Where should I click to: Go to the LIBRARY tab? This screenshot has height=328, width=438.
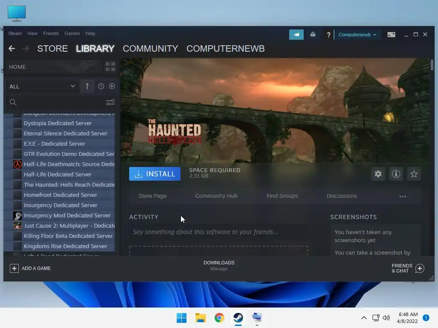point(95,49)
